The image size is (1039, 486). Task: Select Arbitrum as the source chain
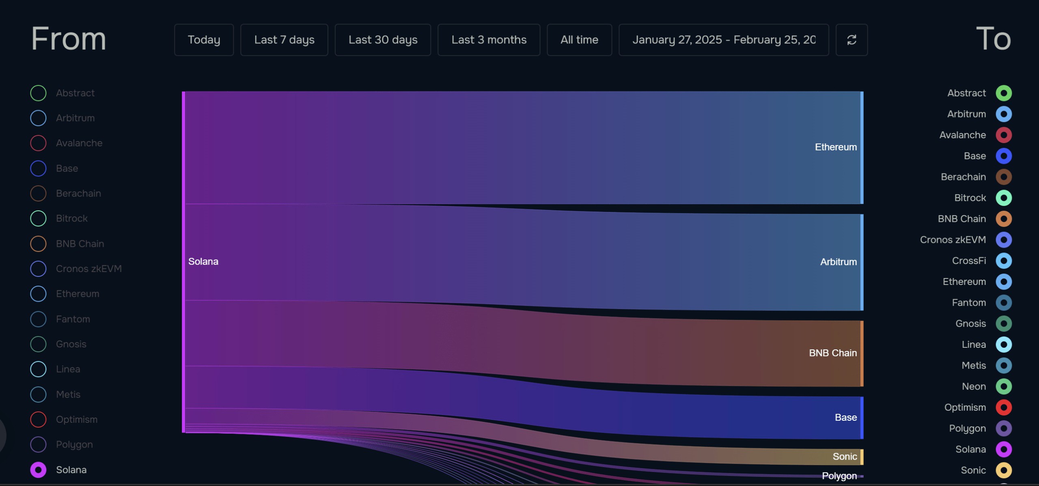pyautogui.click(x=38, y=118)
